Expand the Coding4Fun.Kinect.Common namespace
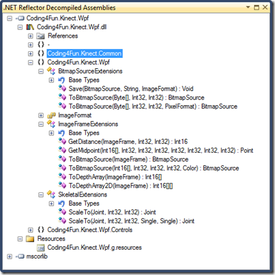Image resolution: width=275 pixels, height=275 pixels. pos(31,54)
